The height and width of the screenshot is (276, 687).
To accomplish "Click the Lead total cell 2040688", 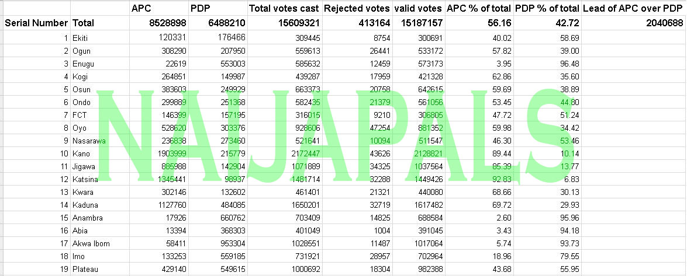I will click(633, 23).
